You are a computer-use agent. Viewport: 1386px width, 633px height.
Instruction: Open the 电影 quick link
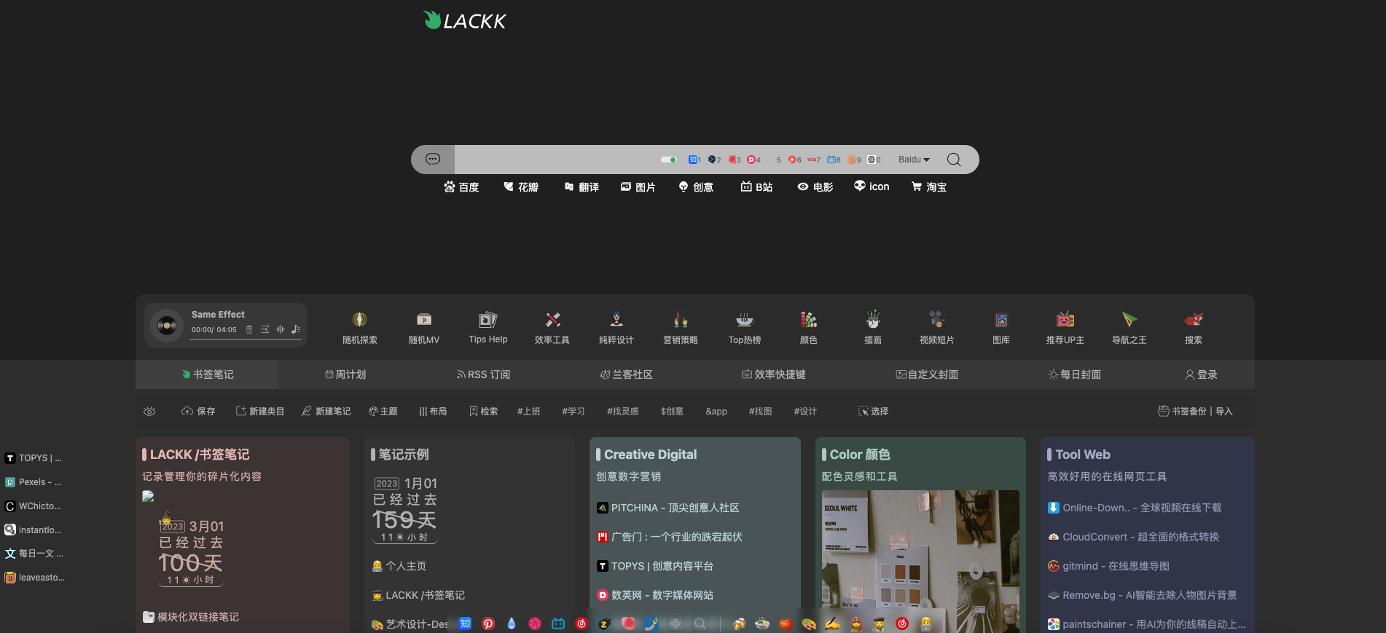click(815, 187)
